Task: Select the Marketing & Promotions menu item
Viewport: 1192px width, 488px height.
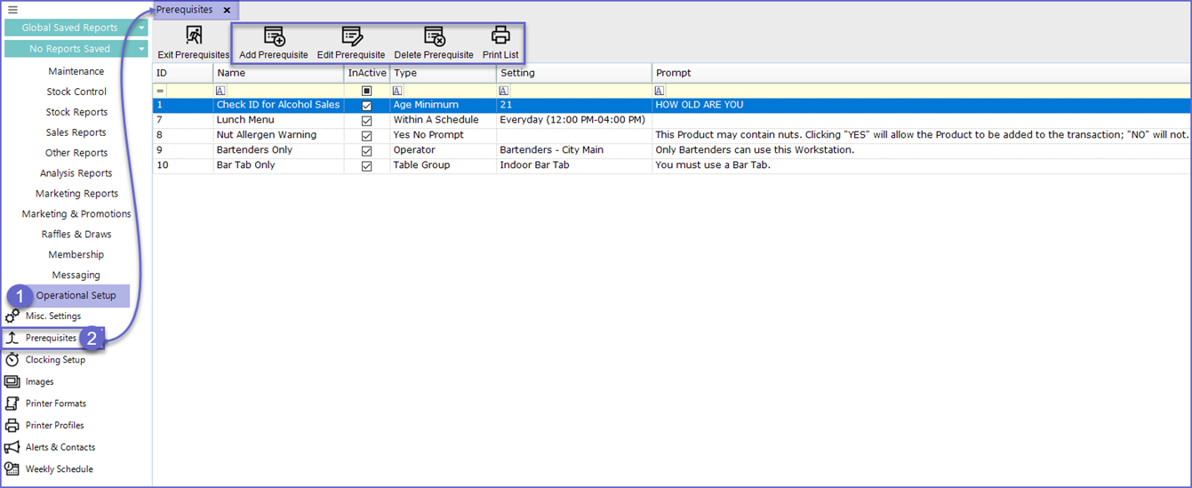Action: 76,214
